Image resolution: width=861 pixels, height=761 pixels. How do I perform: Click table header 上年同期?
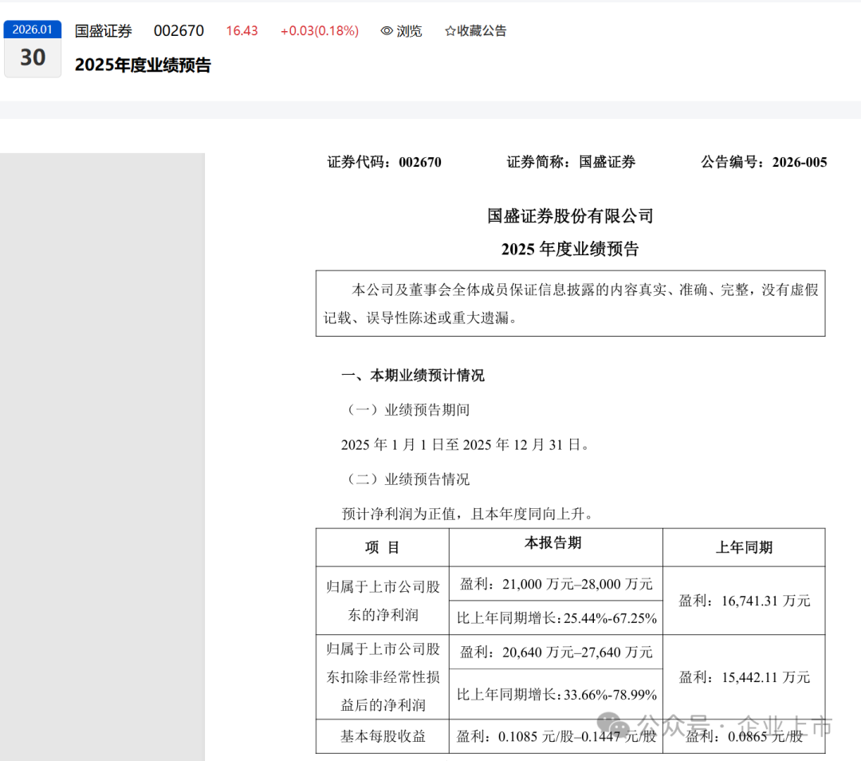point(744,547)
